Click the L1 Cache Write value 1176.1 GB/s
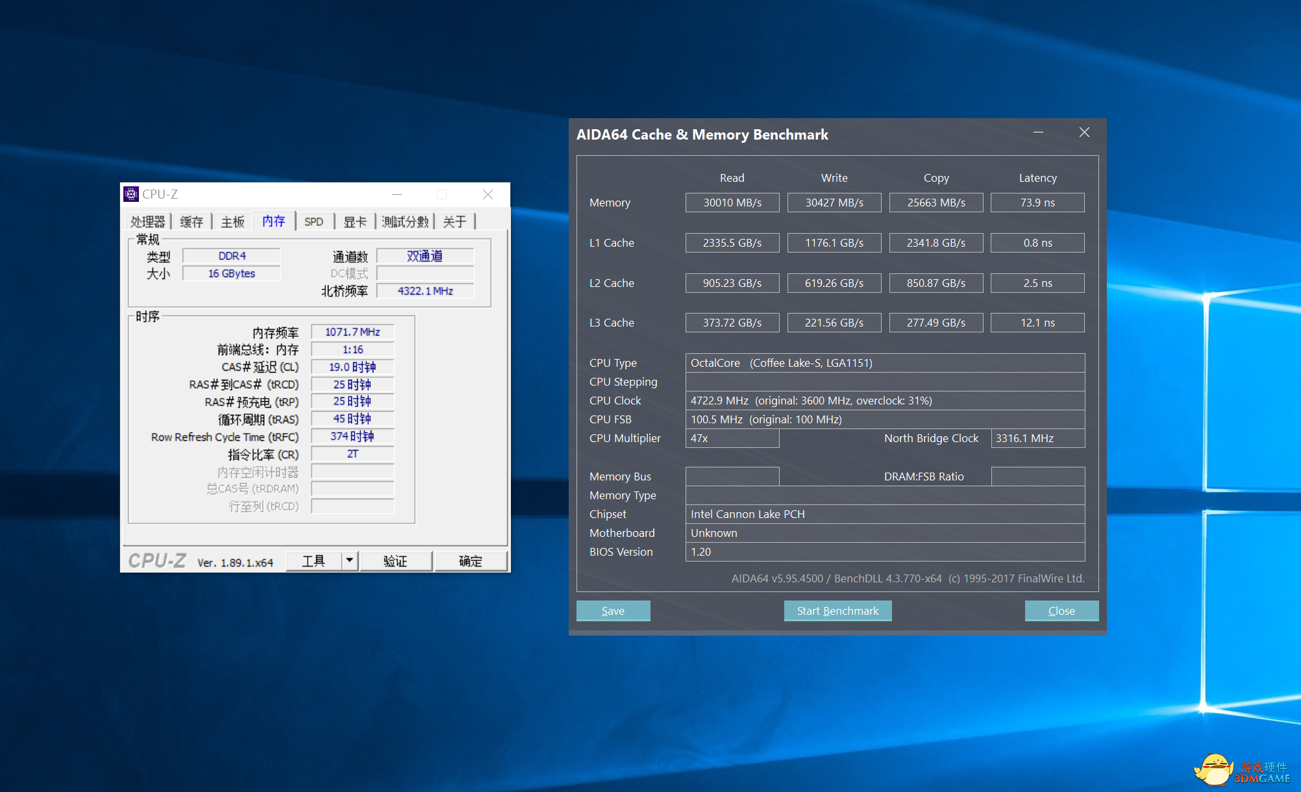This screenshot has height=792, width=1301. [x=834, y=243]
